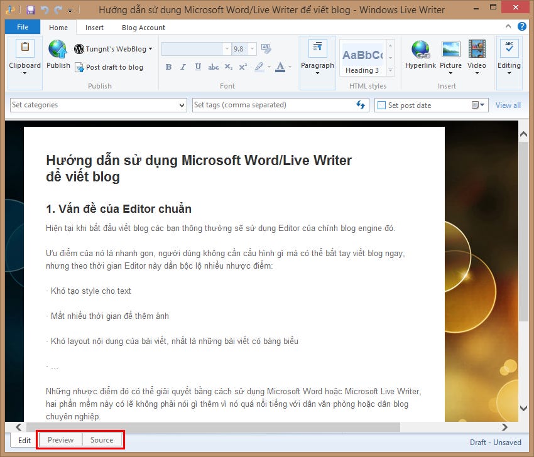Screen dimensions: 534x457
Task: Click the vertical scrollbar thumb
Action: point(524,232)
